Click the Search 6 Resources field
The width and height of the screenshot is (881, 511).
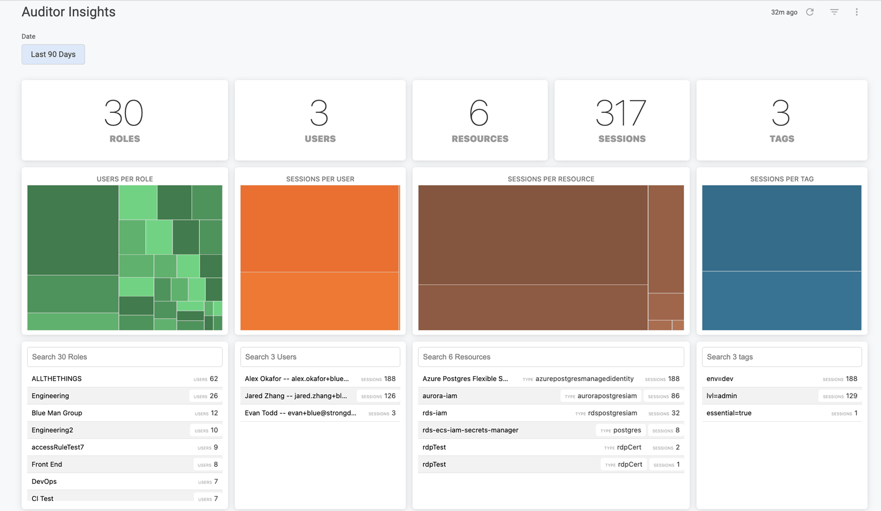551,357
